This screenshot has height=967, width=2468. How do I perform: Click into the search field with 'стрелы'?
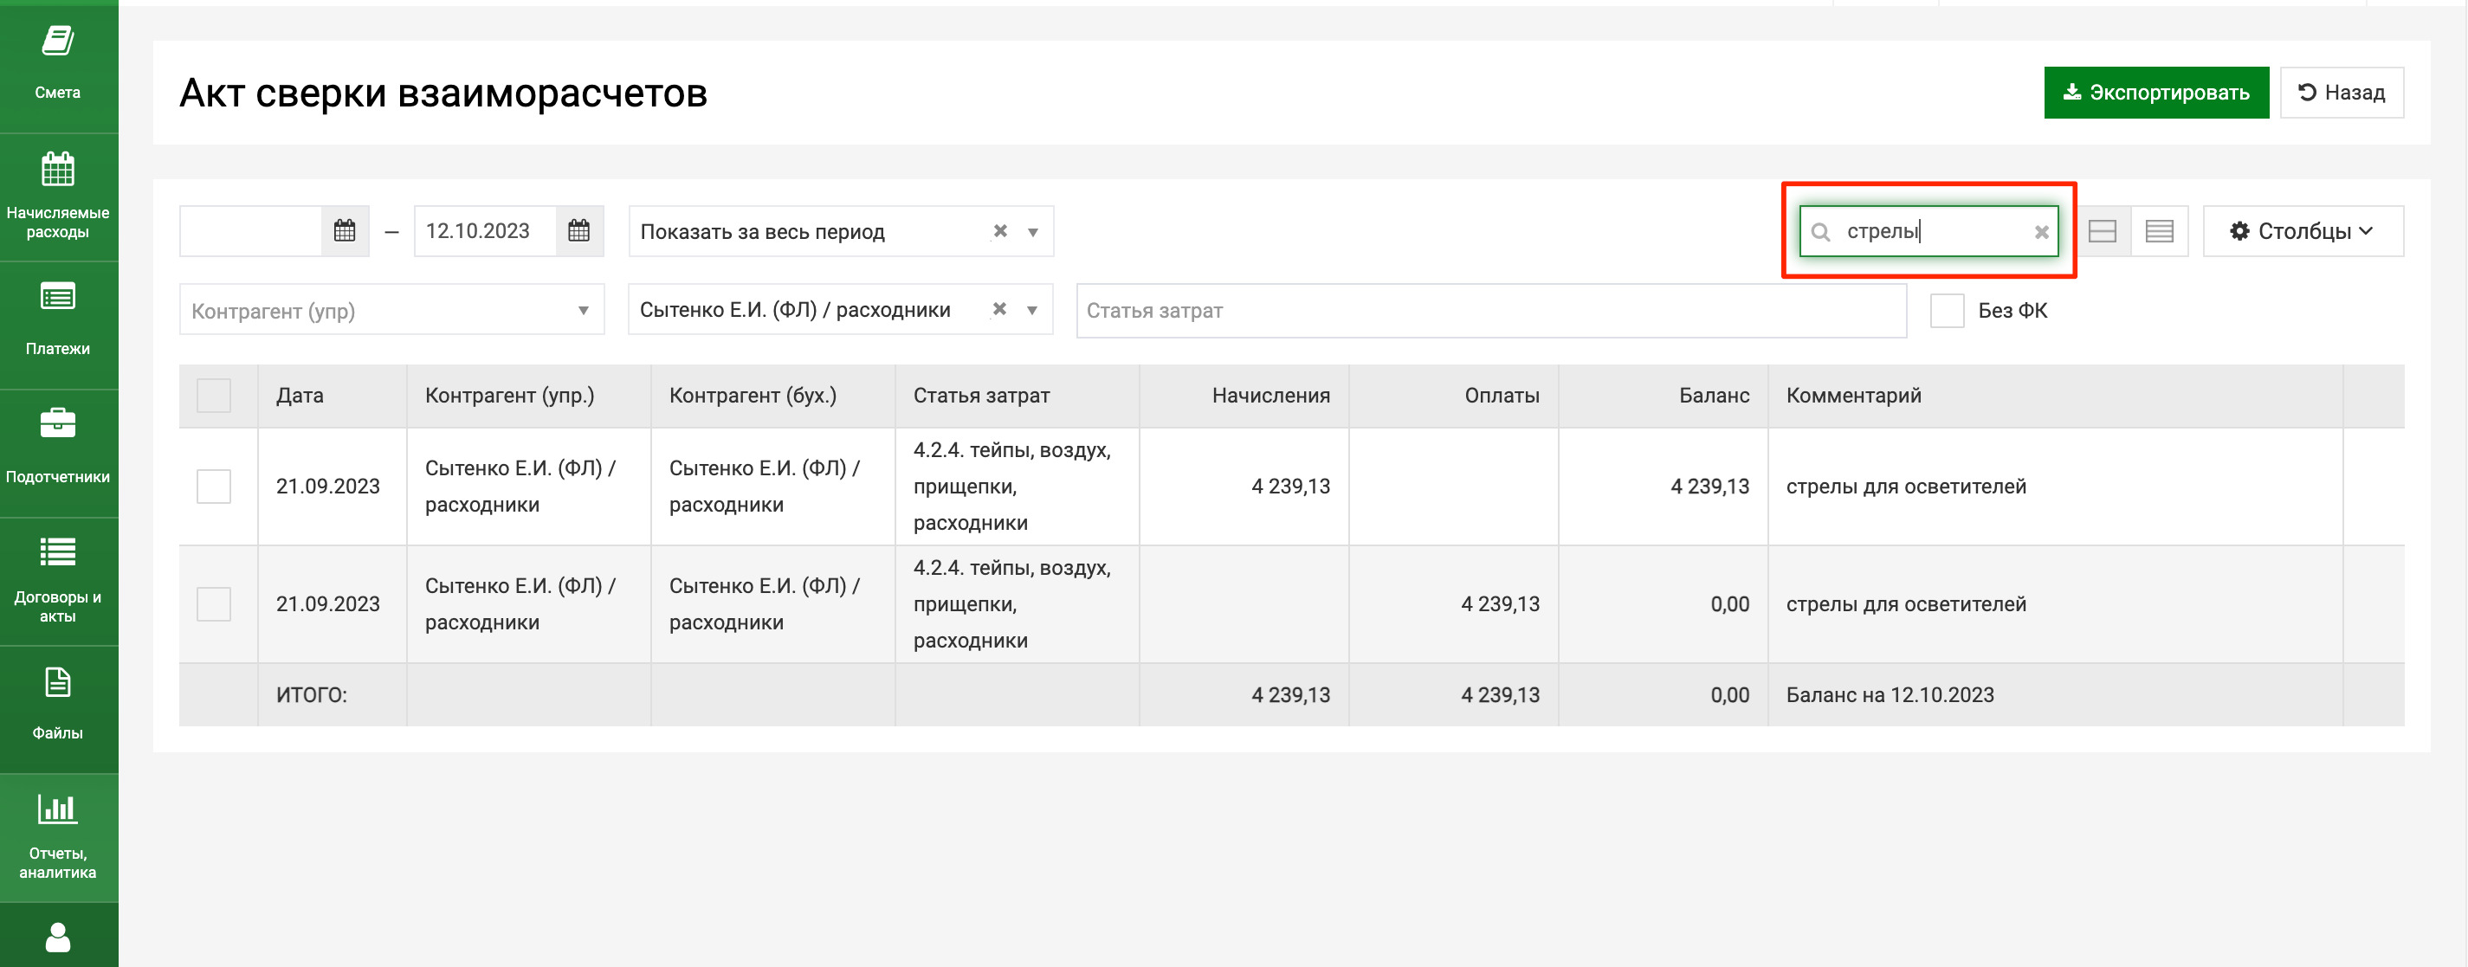pos(1929,231)
